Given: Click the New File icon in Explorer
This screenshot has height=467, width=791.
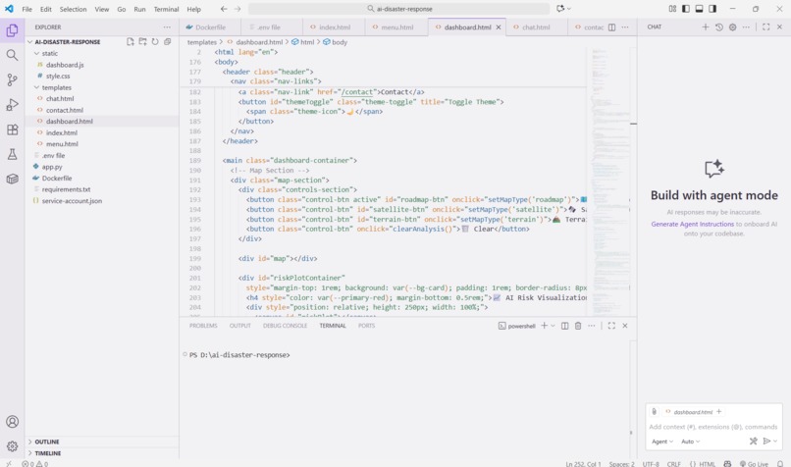Looking at the screenshot, I should pos(131,42).
